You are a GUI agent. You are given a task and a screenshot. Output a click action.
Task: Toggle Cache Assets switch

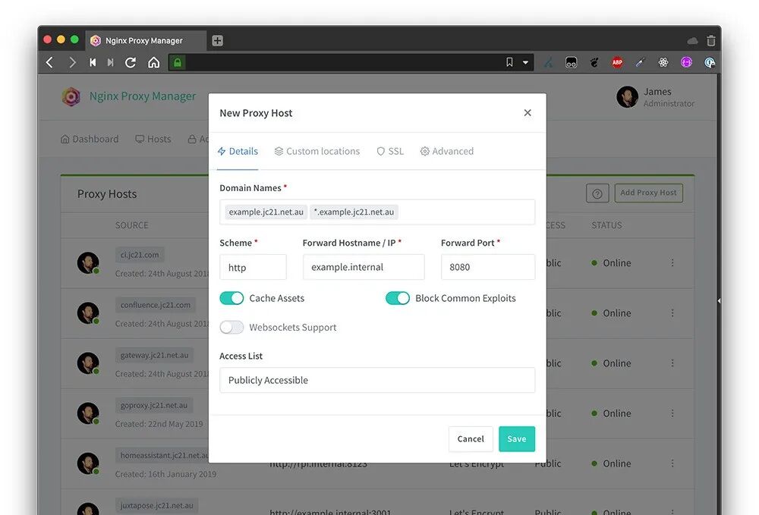click(x=231, y=298)
